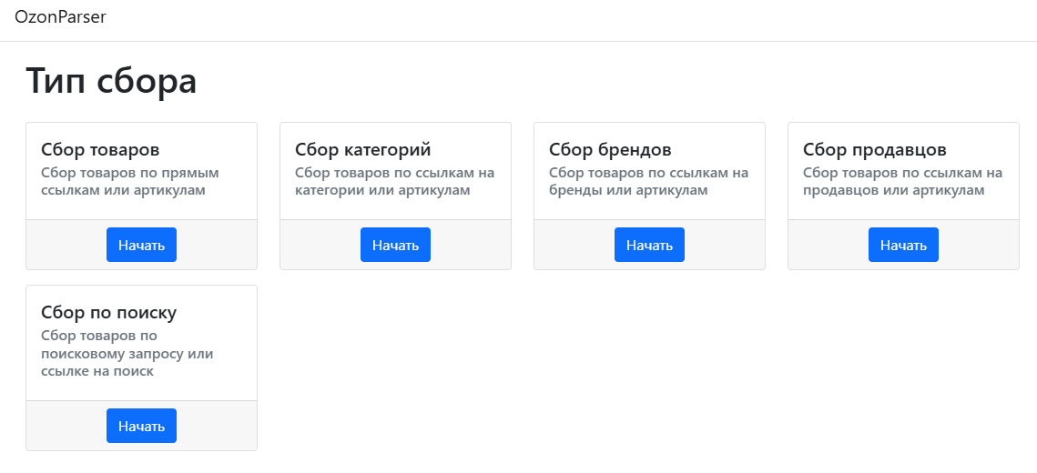Click the description mentioning ссылкам на категории
Viewport: 1037px width, 473px height.
coord(394,181)
